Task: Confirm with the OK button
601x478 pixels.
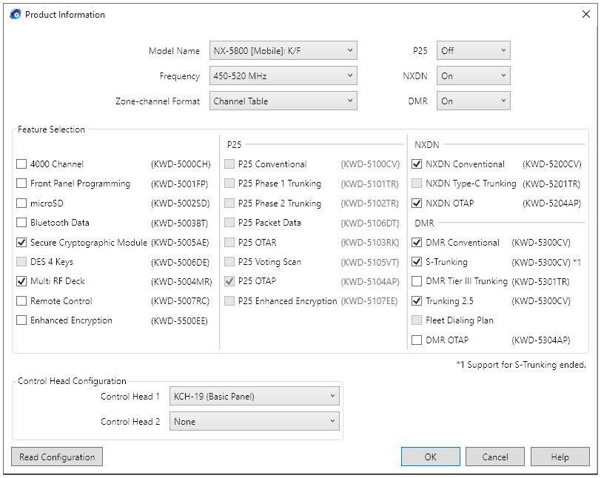Action: (430, 457)
